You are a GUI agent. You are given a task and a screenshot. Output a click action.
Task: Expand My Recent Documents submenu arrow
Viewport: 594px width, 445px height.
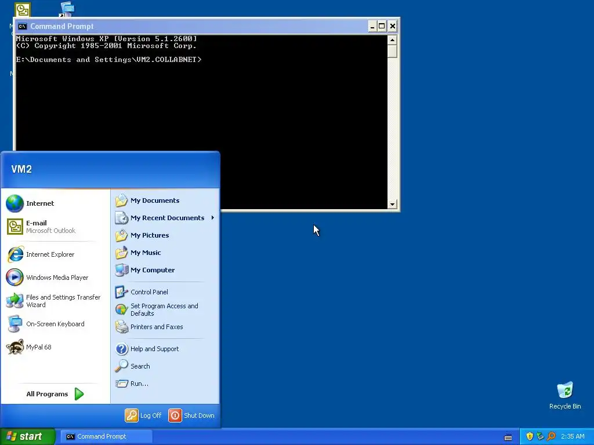[x=213, y=218]
